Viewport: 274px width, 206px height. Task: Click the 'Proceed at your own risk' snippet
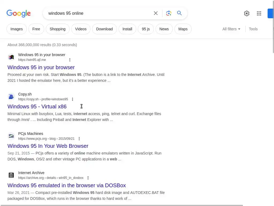point(86,78)
